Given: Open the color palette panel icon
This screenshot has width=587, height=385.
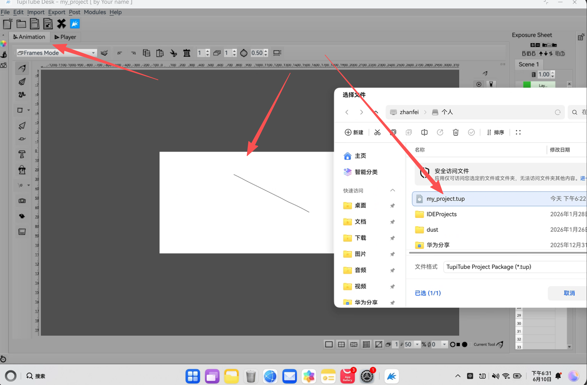Looking at the screenshot, I should tap(3, 44).
